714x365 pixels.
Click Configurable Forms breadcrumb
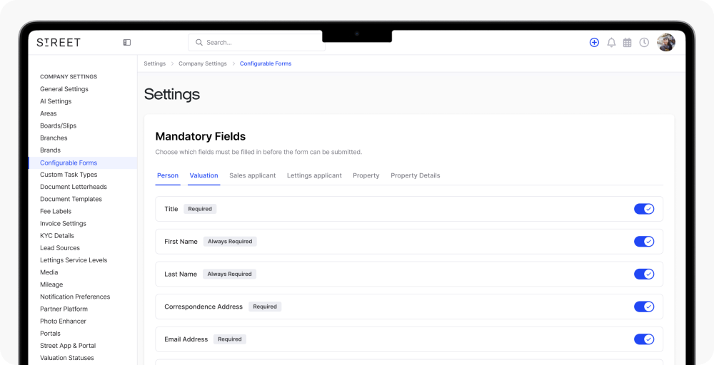pyautogui.click(x=266, y=63)
